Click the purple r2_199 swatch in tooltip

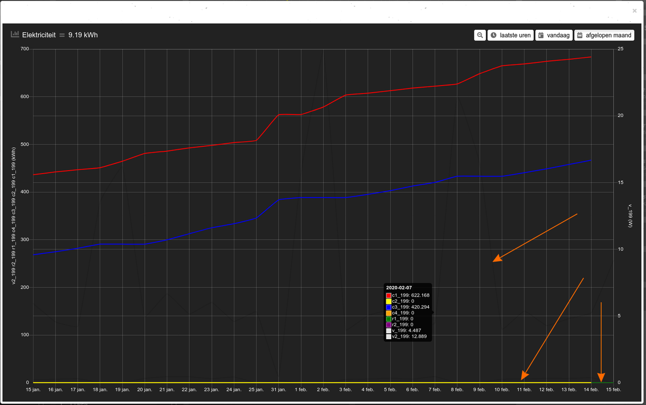[x=389, y=325]
